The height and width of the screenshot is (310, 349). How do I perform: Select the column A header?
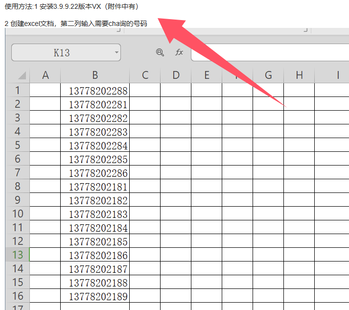pos(46,75)
